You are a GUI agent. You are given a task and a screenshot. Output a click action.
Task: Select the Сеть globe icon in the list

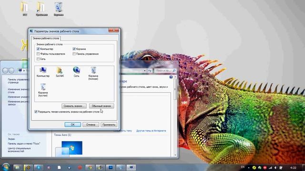click(x=76, y=72)
